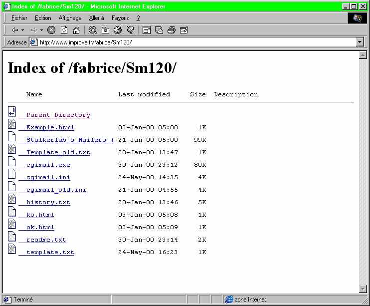Open the ? help menu
The width and height of the screenshot is (370, 306).
[x=138, y=18]
